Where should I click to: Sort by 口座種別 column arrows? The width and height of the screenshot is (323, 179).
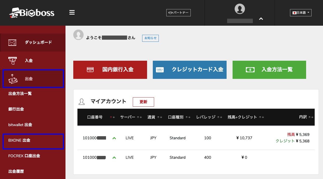coord(188,117)
